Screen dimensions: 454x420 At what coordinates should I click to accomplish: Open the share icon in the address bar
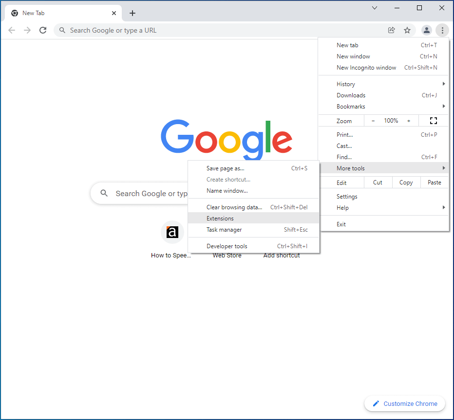click(x=391, y=30)
